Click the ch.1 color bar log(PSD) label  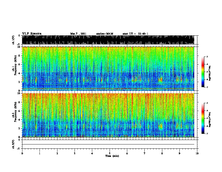point(210,73)
